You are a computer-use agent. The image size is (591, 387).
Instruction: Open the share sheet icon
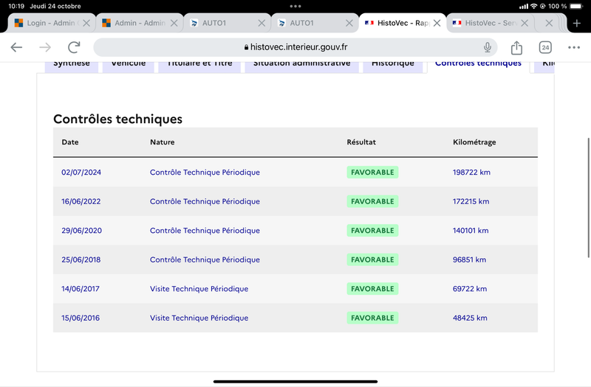pyautogui.click(x=516, y=47)
